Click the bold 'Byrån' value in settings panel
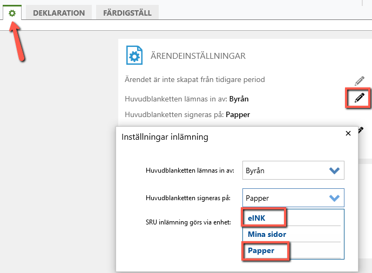The width and height of the screenshot is (372, 273). (x=239, y=99)
